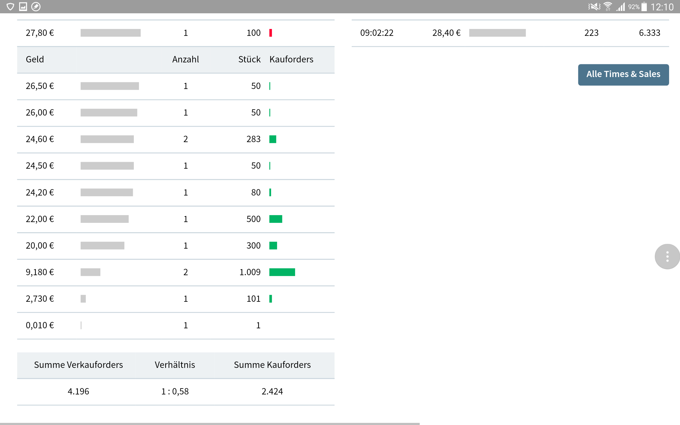Select the 22,00 € bid price row
Image resolution: width=680 pixels, height=425 pixels.
(x=40, y=219)
